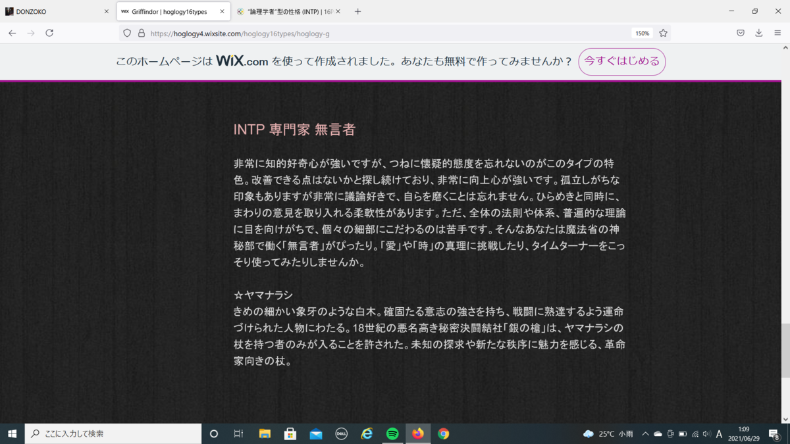The image size is (790, 444).
Task: Open Microsoft Store from the taskbar
Action: 290,433
